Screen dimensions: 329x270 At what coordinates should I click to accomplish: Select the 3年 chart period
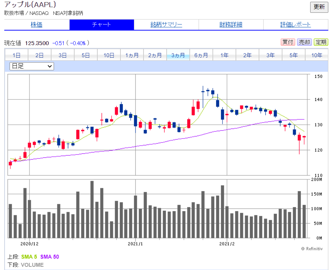270,55
